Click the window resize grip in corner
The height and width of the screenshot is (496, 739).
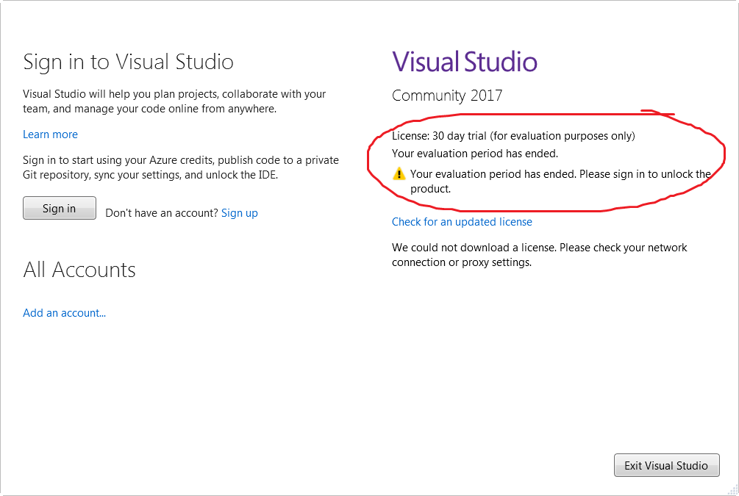tap(732, 489)
